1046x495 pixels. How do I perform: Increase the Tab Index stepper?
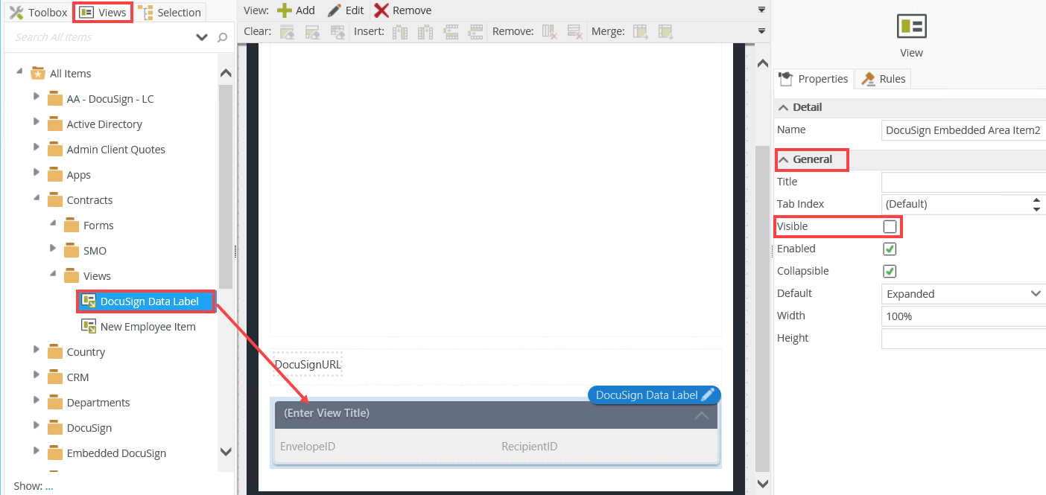(x=1036, y=199)
